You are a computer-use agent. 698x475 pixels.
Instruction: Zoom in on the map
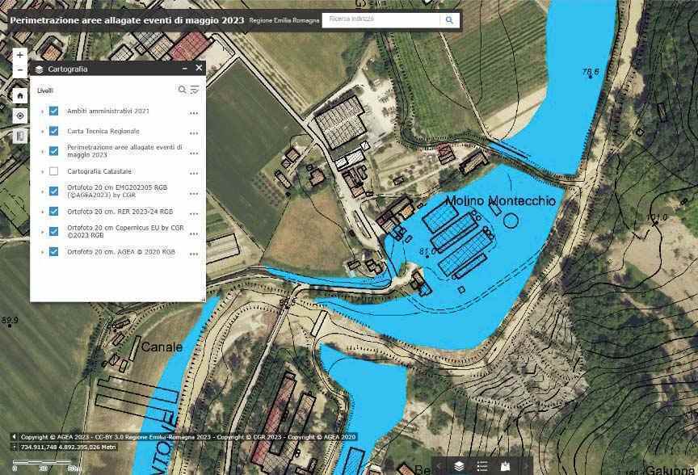(19, 55)
